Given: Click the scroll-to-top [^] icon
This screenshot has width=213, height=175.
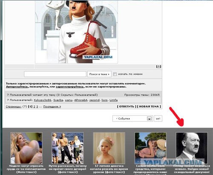Looking at the screenshot, I should [158, 67].
